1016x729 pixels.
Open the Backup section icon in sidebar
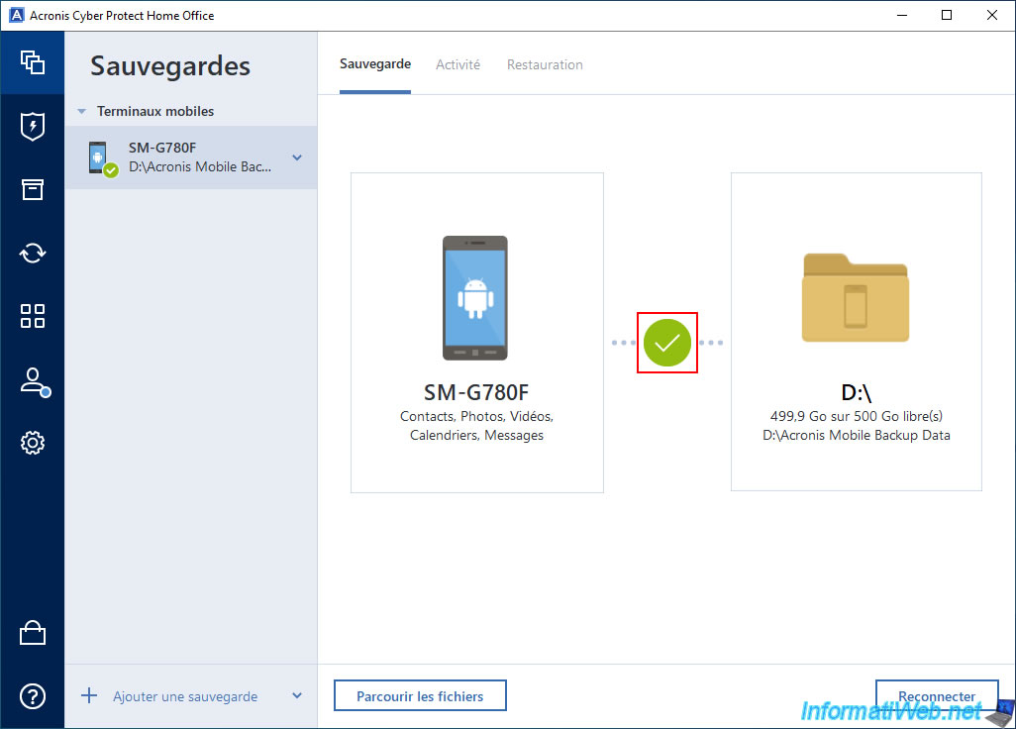33,62
